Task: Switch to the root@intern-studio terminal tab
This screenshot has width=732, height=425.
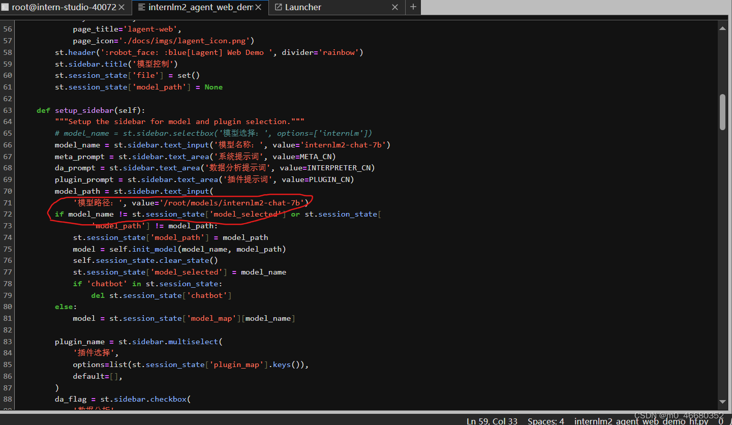Action: pyautogui.click(x=65, y=7)
